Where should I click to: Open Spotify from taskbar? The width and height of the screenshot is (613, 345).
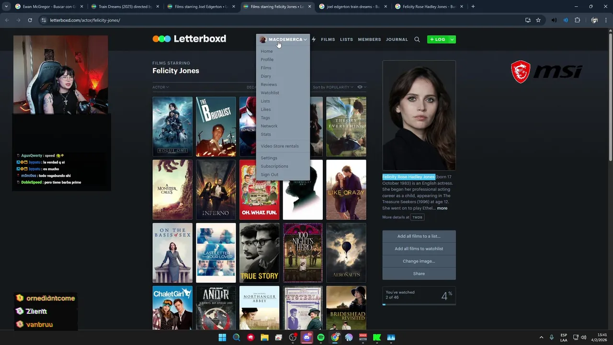point(321,337)
